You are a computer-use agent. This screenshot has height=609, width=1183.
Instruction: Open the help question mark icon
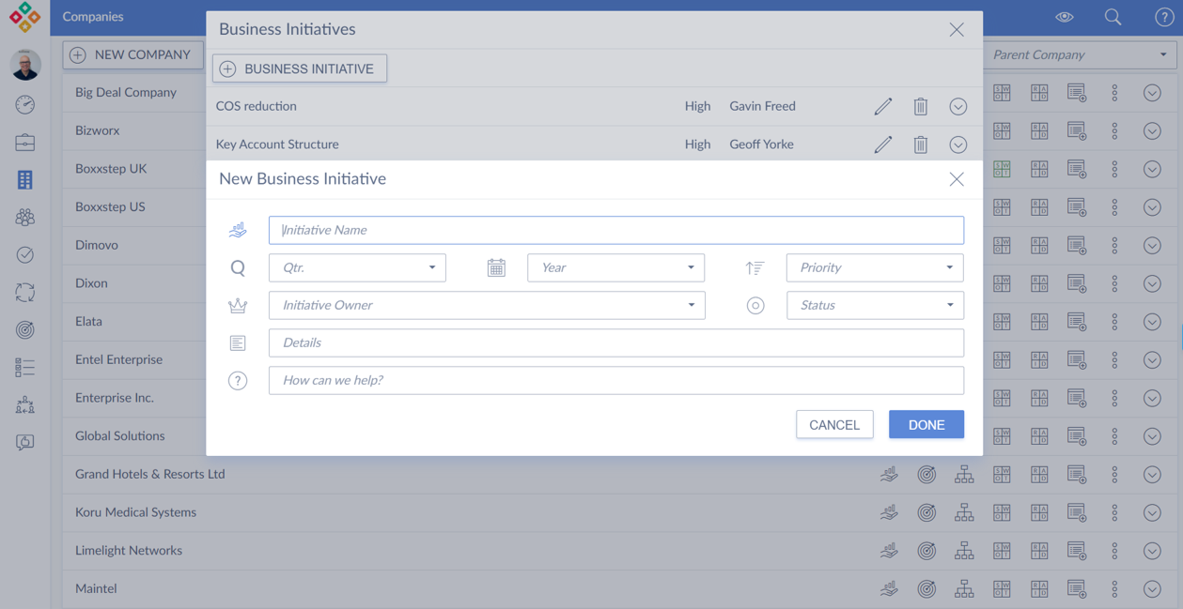(1163, 17)
